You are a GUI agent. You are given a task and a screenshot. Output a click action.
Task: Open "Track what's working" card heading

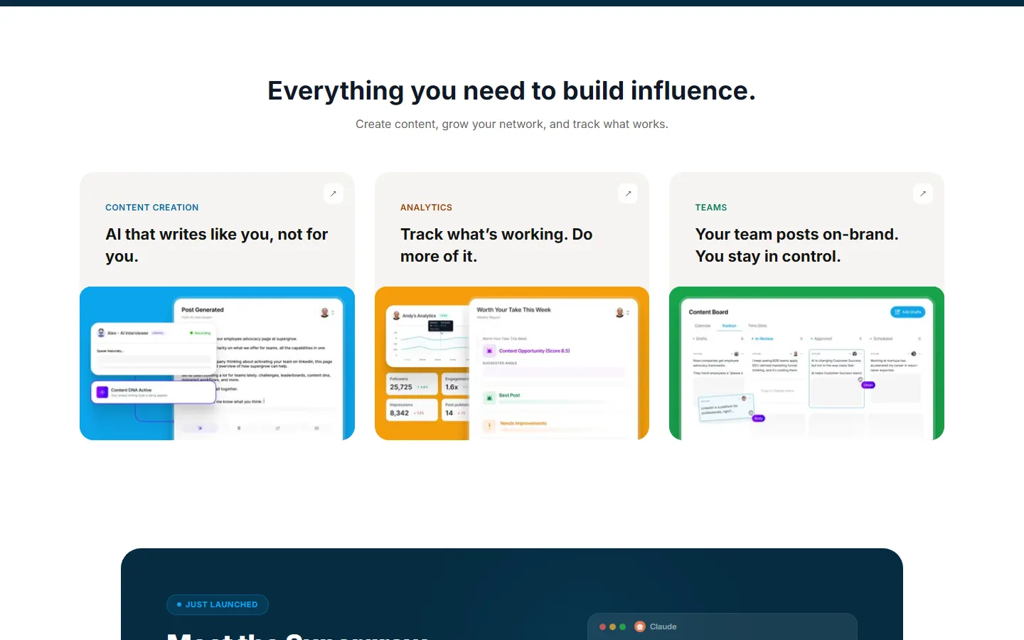coord(496,245)
